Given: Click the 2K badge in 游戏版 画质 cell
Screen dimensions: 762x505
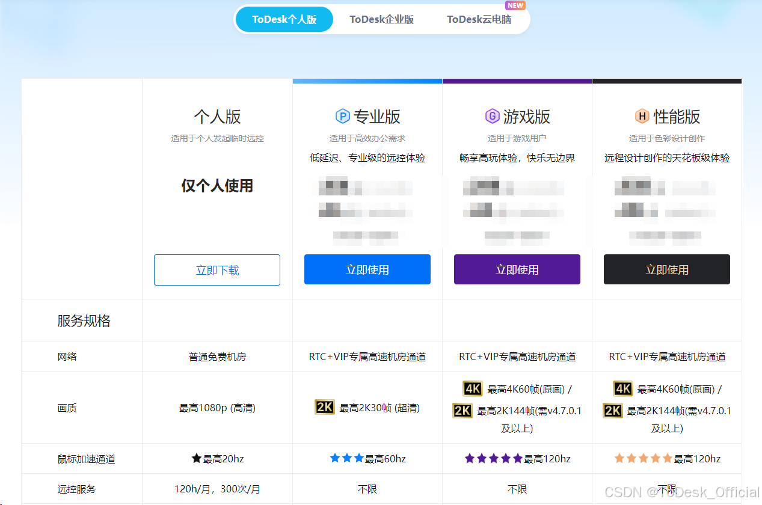Looking at the screenshot, I should pos(462,411).
